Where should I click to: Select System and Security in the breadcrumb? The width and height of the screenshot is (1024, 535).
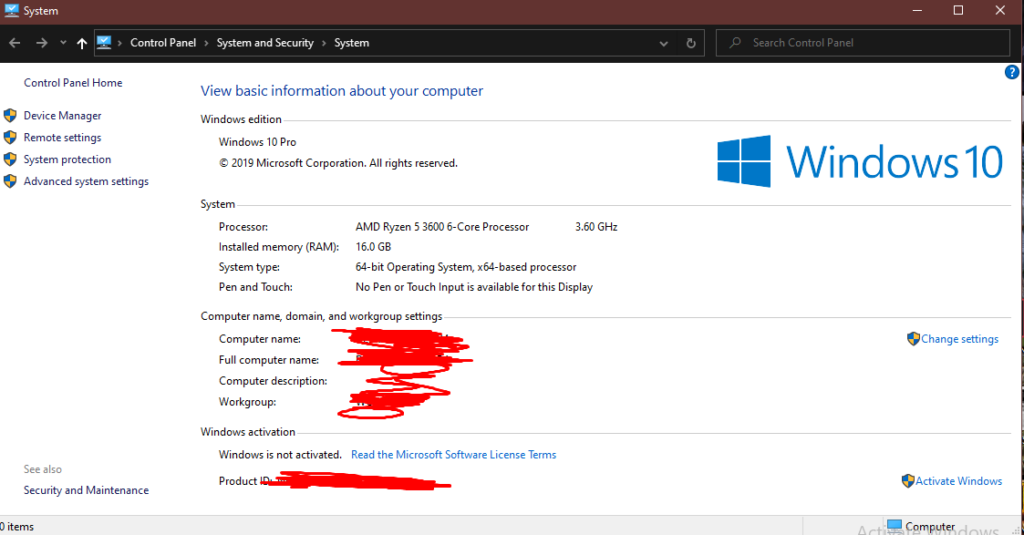tap(264, 43)
